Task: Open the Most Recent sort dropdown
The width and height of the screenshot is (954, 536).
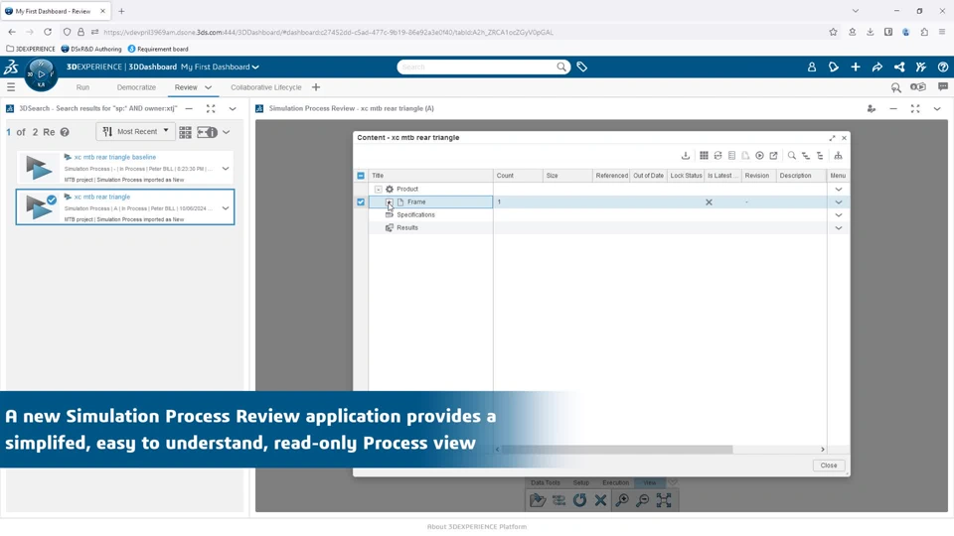Action: (136, 131)
